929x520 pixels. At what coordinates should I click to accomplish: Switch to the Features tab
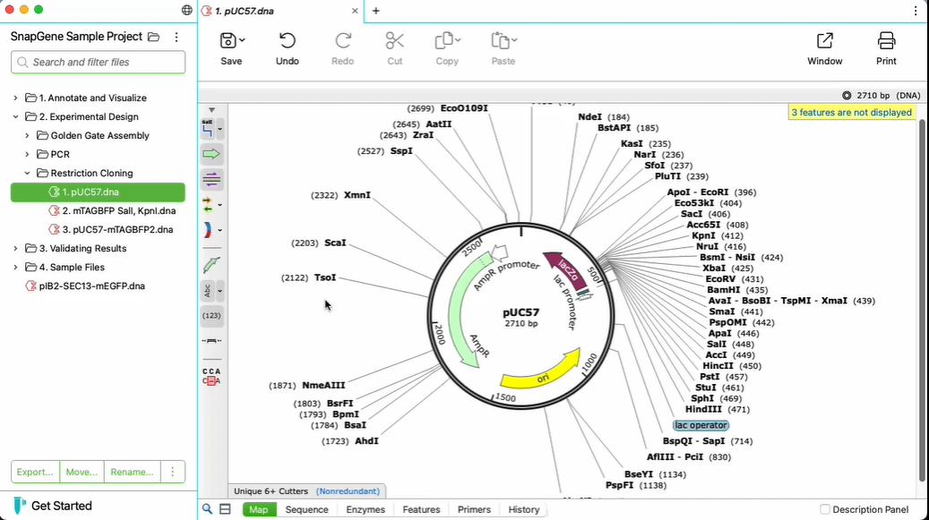click(421, 509)
